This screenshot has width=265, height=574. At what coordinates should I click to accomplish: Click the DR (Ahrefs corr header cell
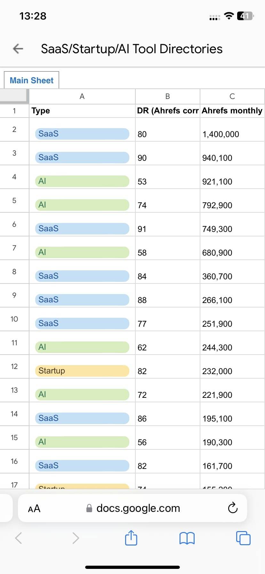[x=168, y=111]
